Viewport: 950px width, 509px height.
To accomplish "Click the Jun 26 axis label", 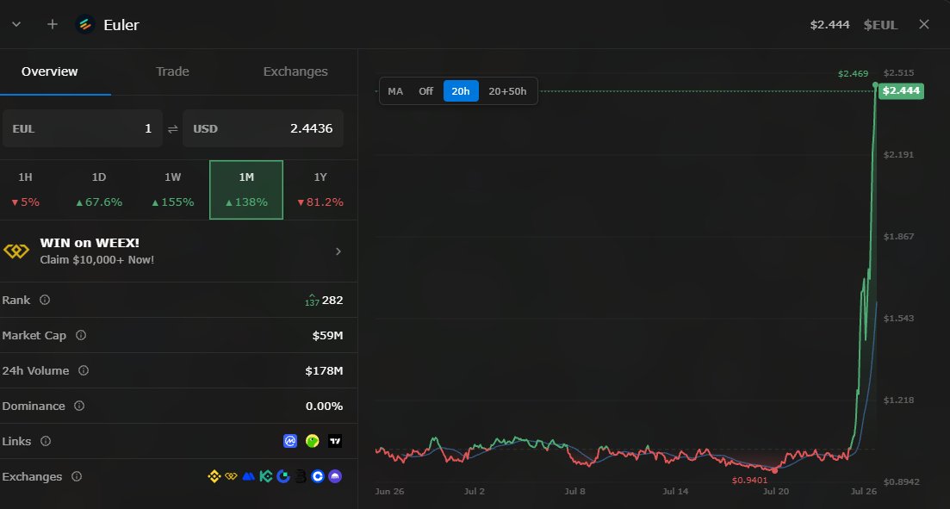I will point(389,492).
